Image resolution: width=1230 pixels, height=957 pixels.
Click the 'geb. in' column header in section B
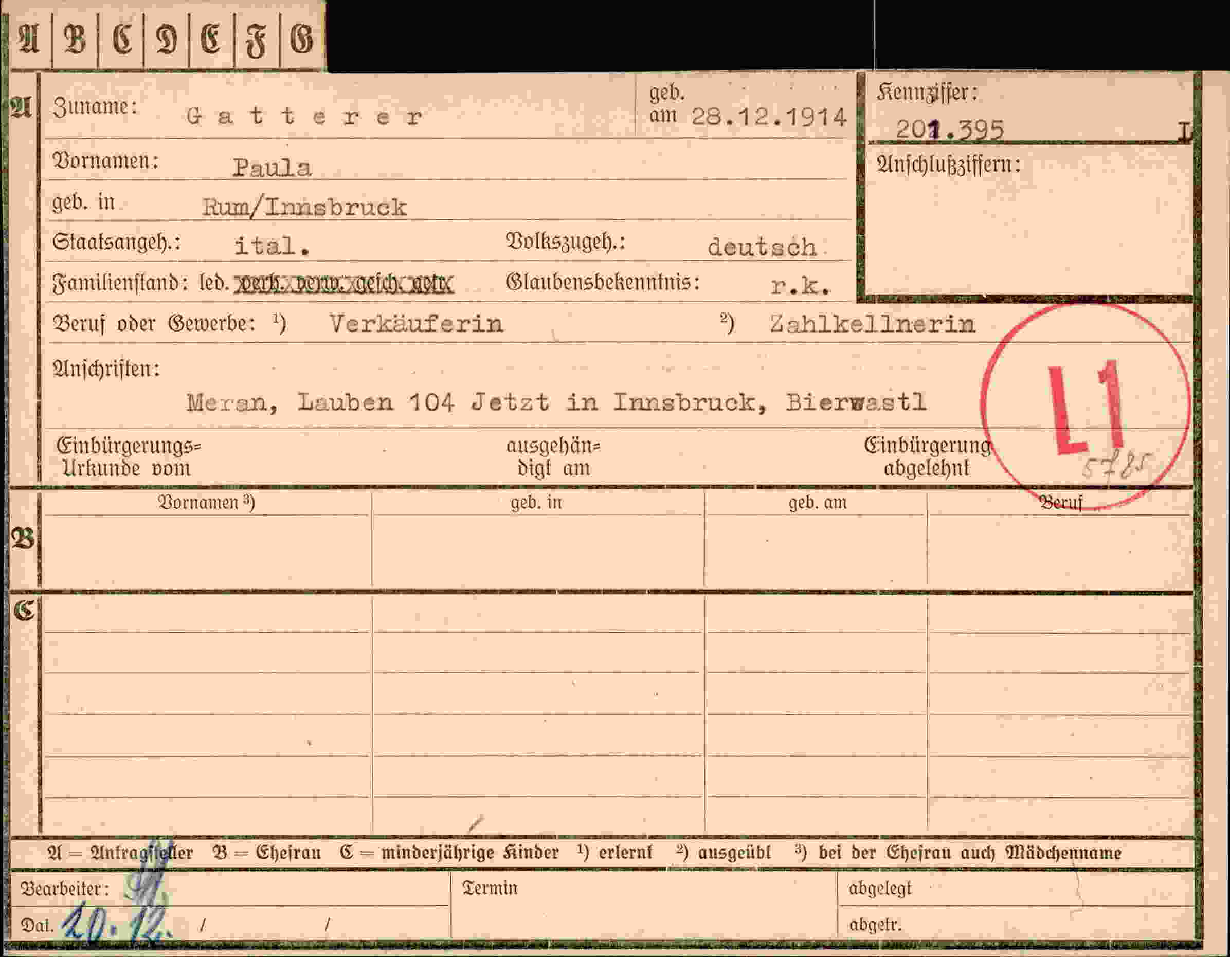click(536, 502)
